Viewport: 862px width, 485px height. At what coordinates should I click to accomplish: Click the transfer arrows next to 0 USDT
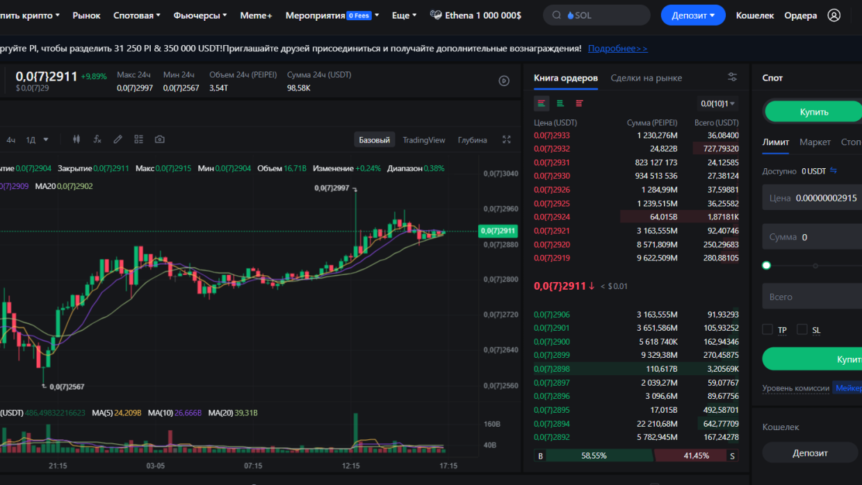(833, 170)
